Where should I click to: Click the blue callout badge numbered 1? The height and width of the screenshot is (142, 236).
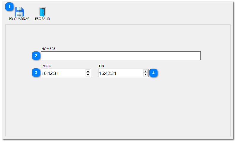click(x=10, y=7)
